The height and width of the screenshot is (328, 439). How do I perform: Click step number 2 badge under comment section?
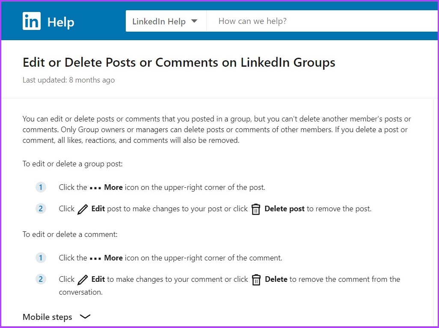41,279
